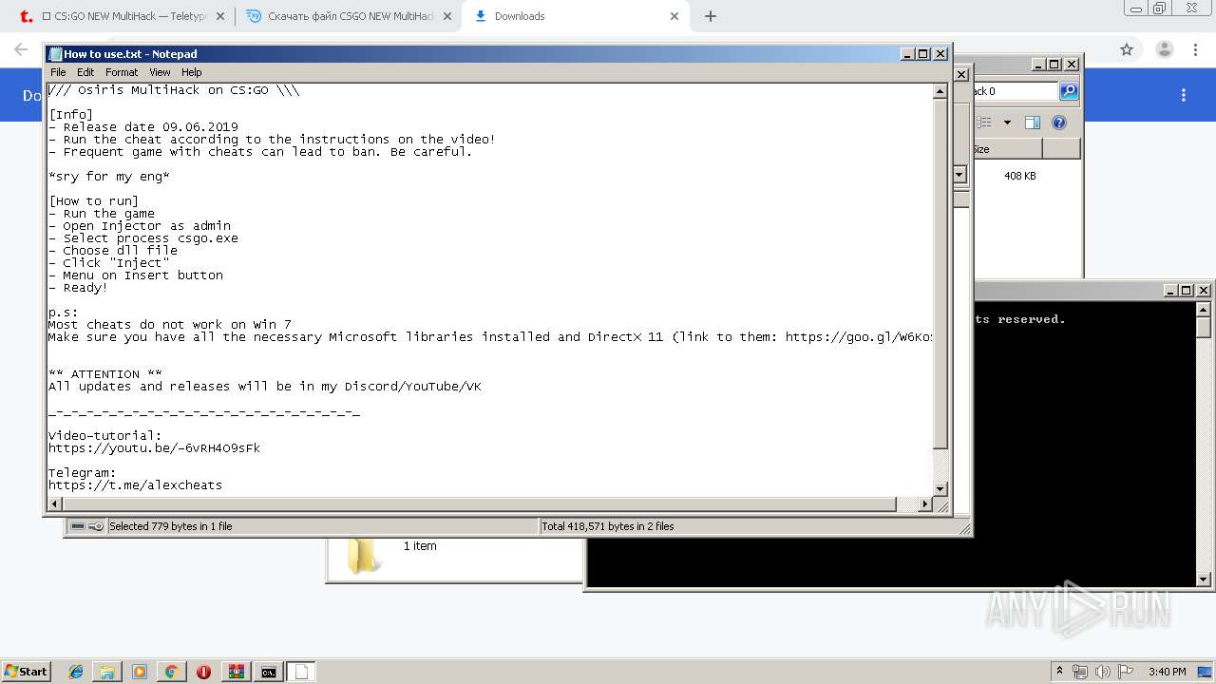
Task: Click the Start button
Action: point(27,671)
